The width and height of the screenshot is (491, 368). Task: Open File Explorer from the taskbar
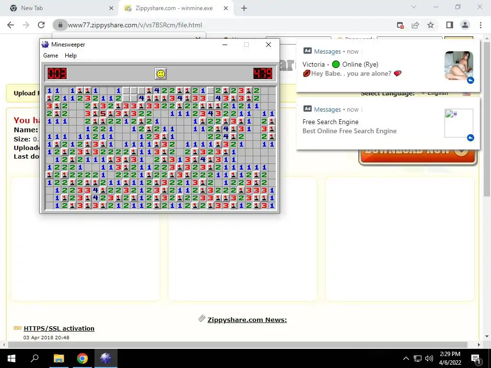(58, 358)
